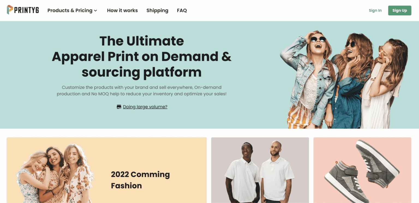419x203 pixels.
Task: Click the Customize the products description paragraph
Action: click(x=142, y=91)
